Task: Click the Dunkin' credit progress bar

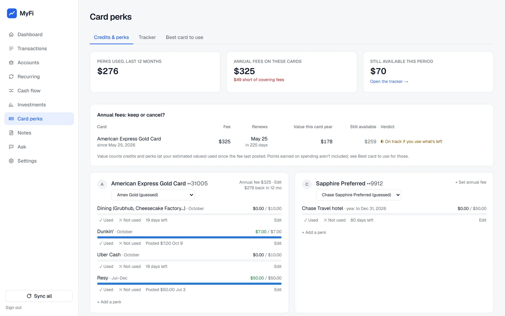Action: click(x=189, y=237)
